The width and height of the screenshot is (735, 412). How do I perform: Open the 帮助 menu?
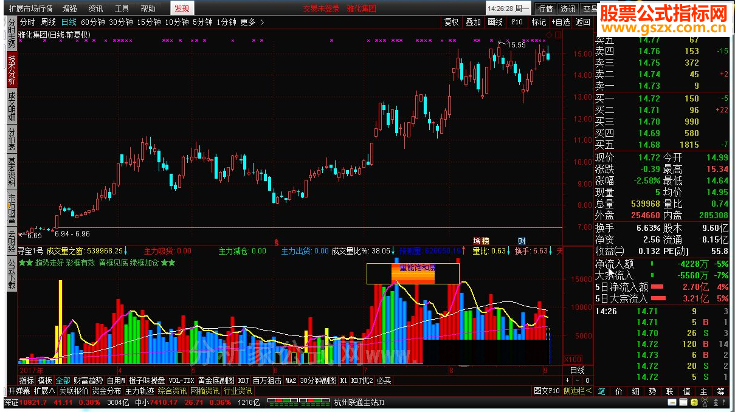[148, 9]
